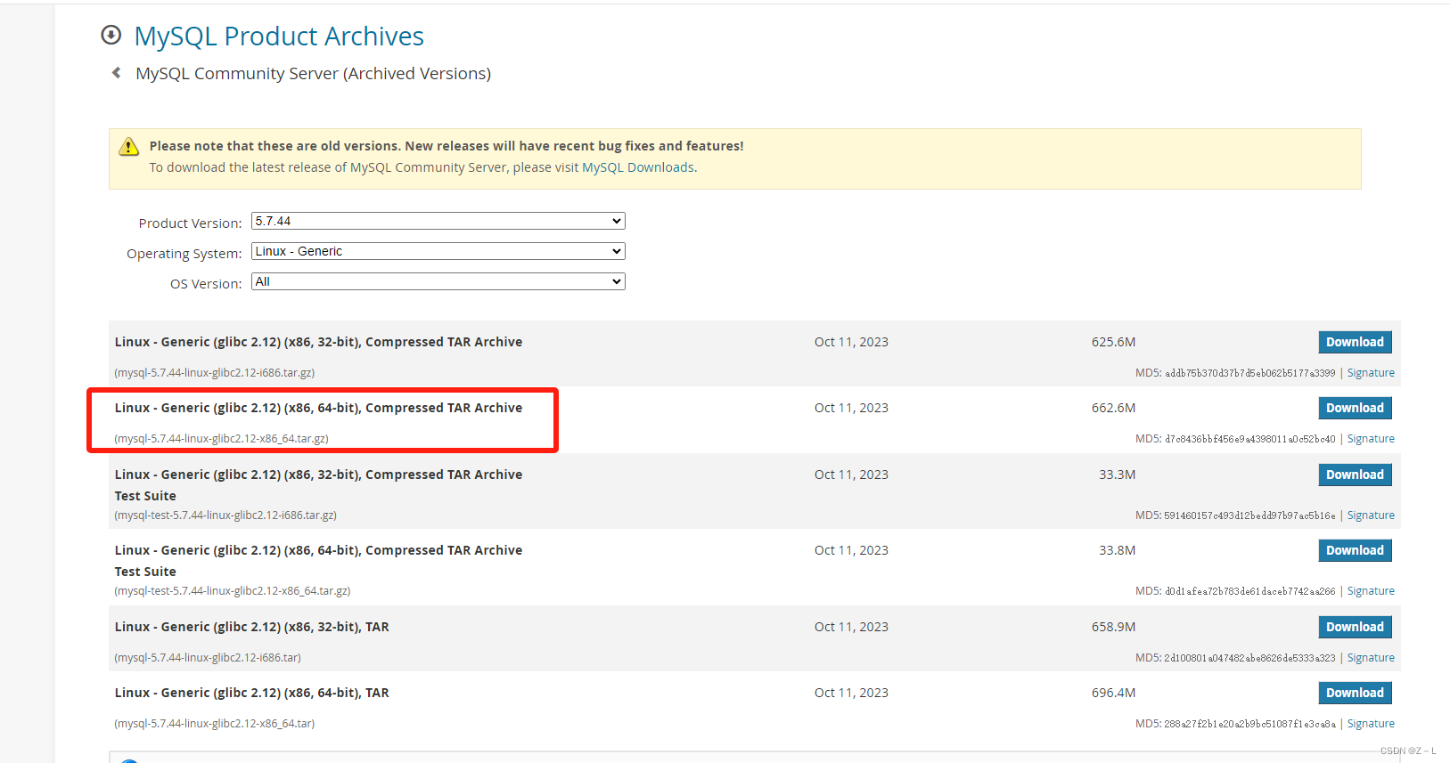Click the MD5 hash starting with 2d100801a047482a
Image resolution: width=1450 pixels, height=763 pixels.
pos(1250,658)
